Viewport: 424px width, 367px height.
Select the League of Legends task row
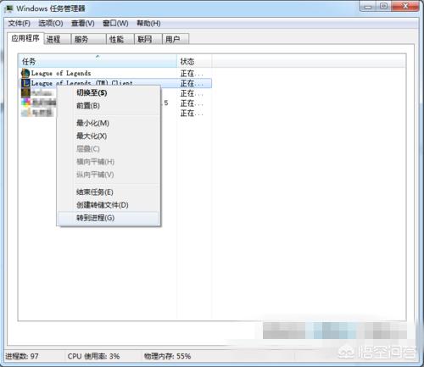pos(115,73)
